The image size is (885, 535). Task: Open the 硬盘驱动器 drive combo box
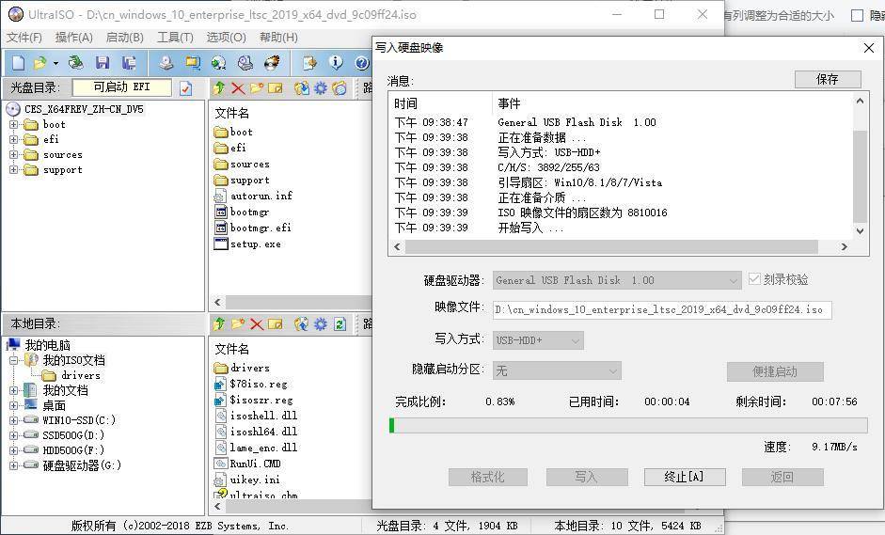(x=617, y=280)
